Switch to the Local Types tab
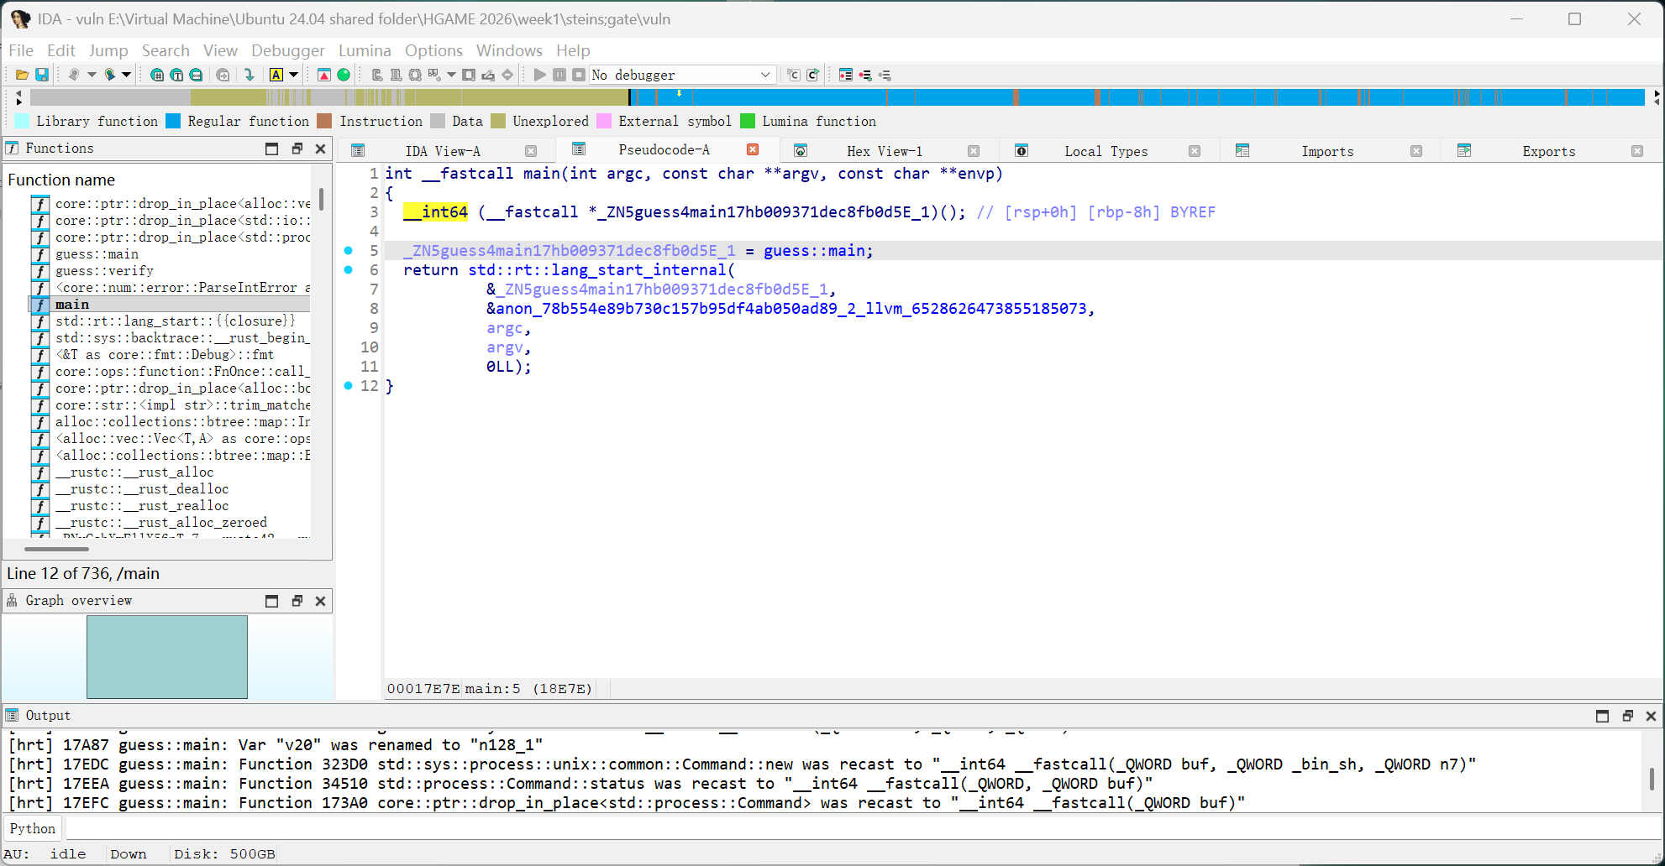 [x=1106, y=151]
